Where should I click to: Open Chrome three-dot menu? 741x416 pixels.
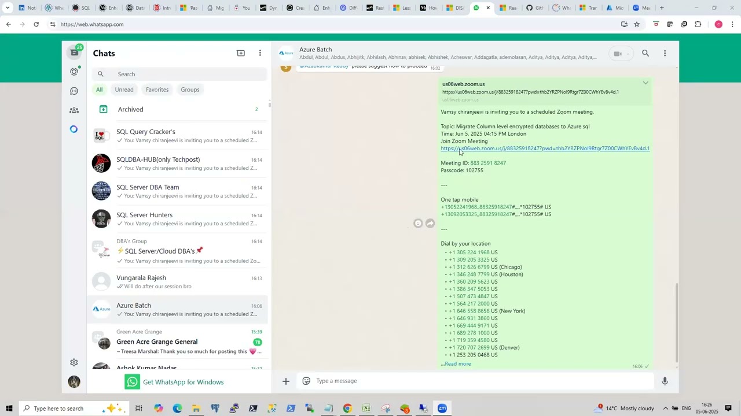(732, 24)
